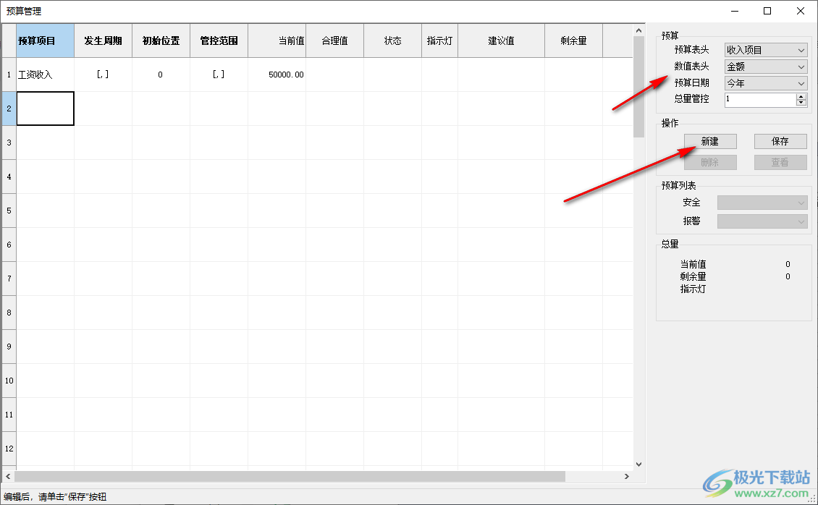818x505 pixels.
Task: Close the 预算管理 window
Action: [800, 11]
